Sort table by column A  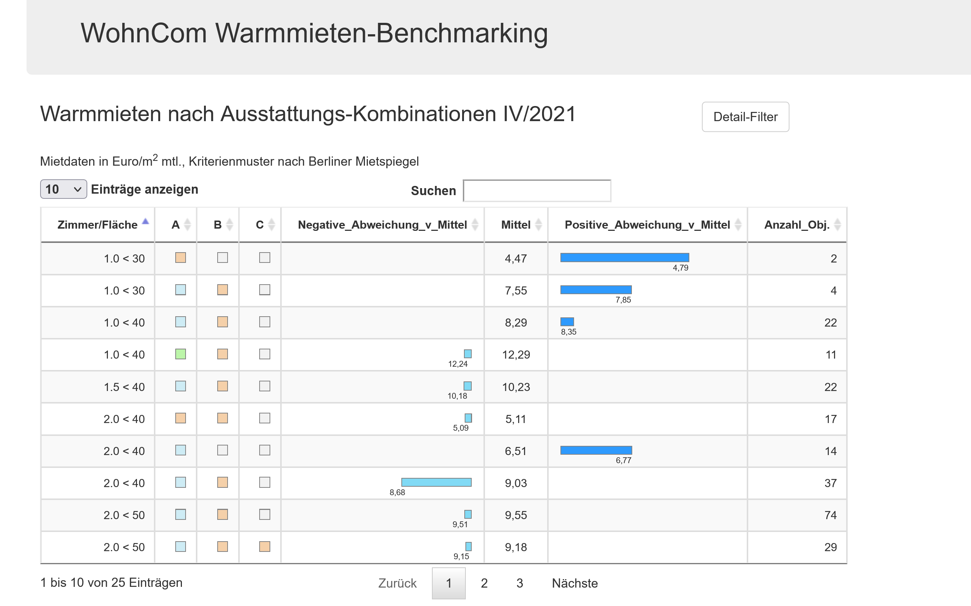coord(176,225)
